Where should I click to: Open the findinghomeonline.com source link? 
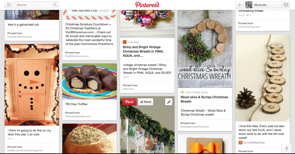click(195, 127)
